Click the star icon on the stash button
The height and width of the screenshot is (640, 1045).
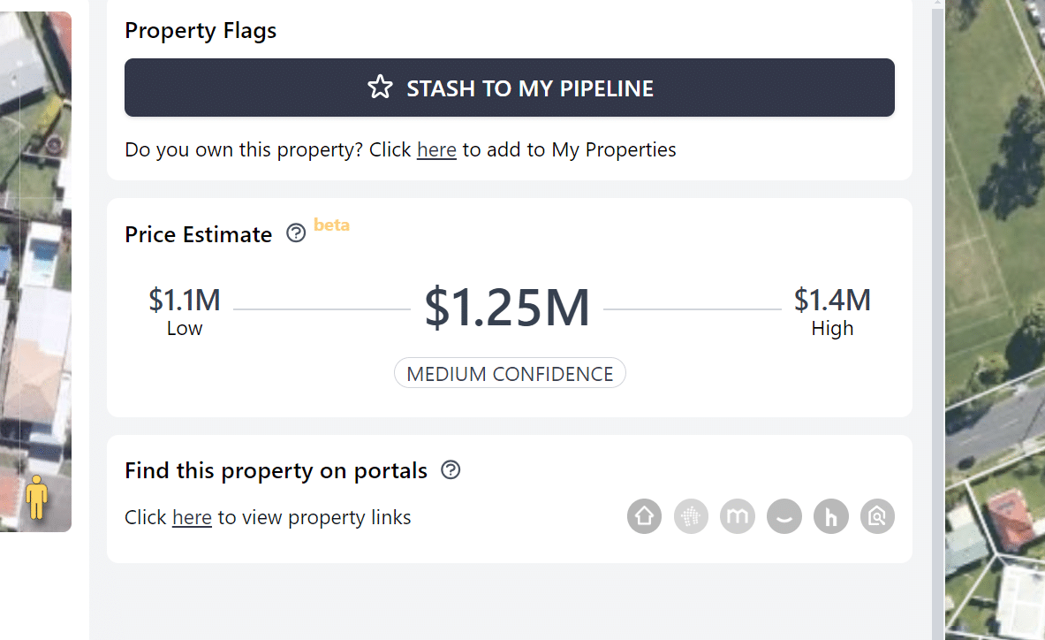(380, 88)
